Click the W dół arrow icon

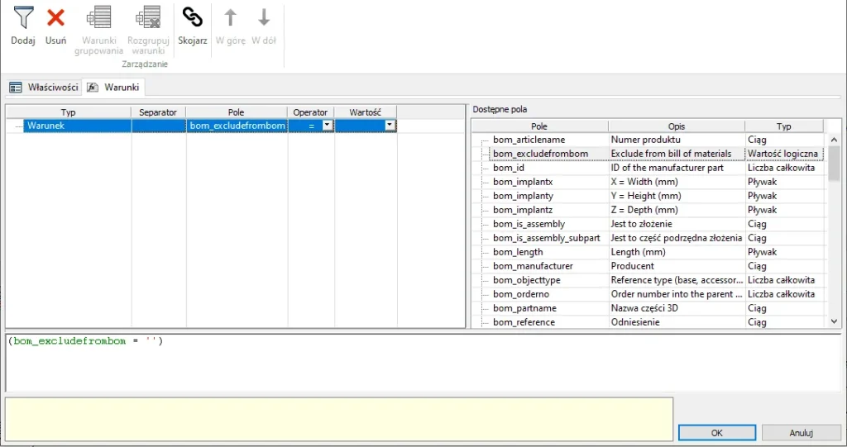[x=264, y=17]
